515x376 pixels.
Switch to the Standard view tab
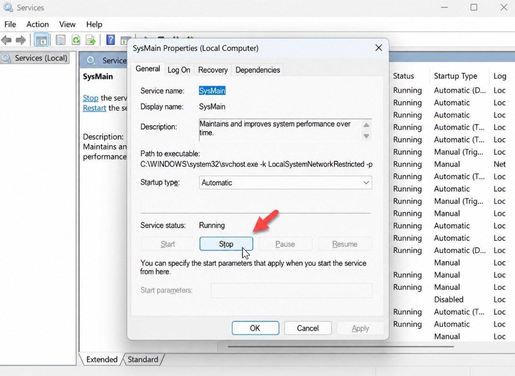[143, 360]
